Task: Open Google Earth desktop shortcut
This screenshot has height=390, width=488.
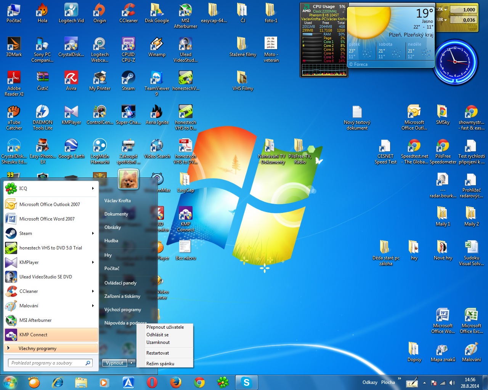Action: (71, 149)
